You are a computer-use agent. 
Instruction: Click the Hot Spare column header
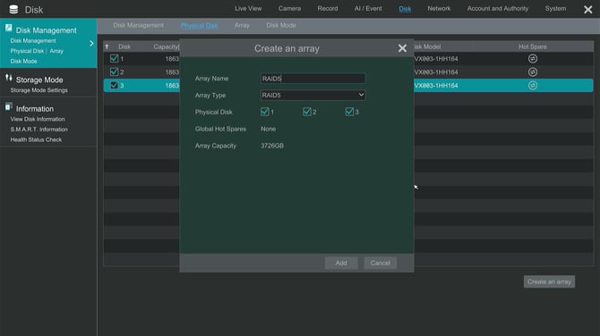click(532, 46)
